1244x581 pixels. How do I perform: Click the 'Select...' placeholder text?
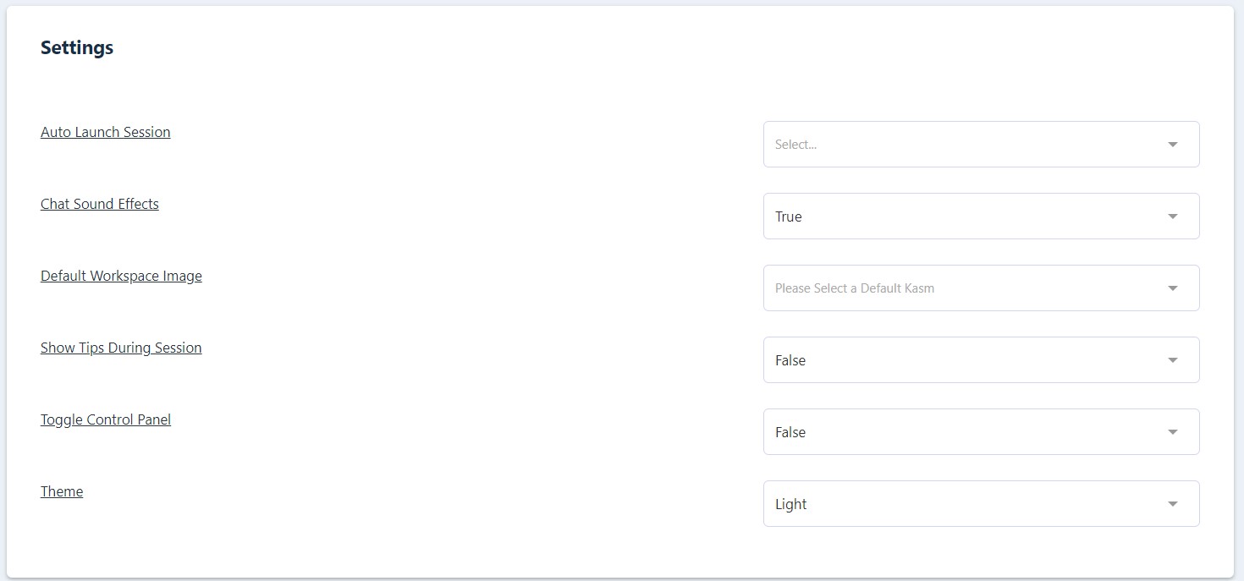tap(795, 145)
